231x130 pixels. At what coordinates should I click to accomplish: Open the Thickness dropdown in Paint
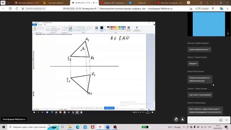(x=97, y=29)
